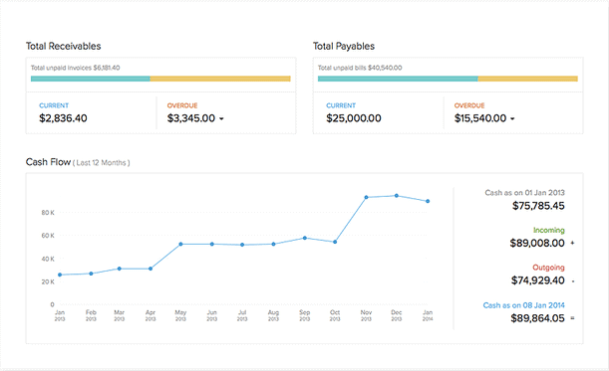Click receivables Current amount $2,836.40
Screen dimensions: 609x371
point(63,118)
